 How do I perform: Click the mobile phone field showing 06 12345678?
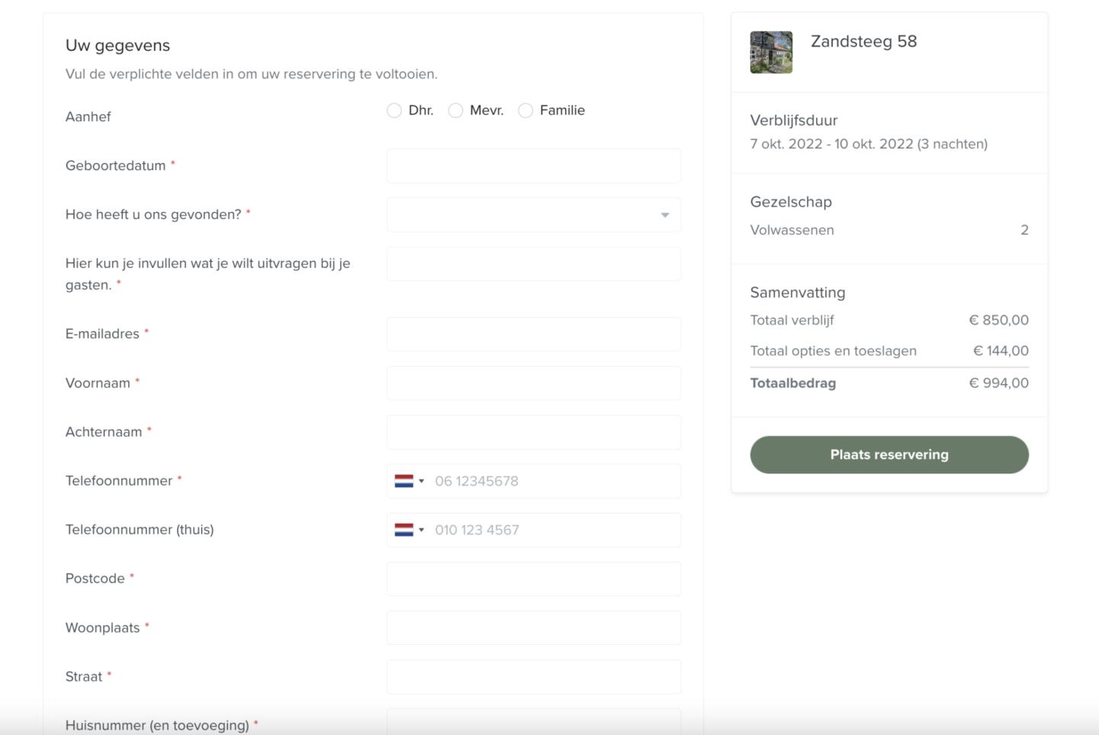pyautogui.click(x=553, y=481)
